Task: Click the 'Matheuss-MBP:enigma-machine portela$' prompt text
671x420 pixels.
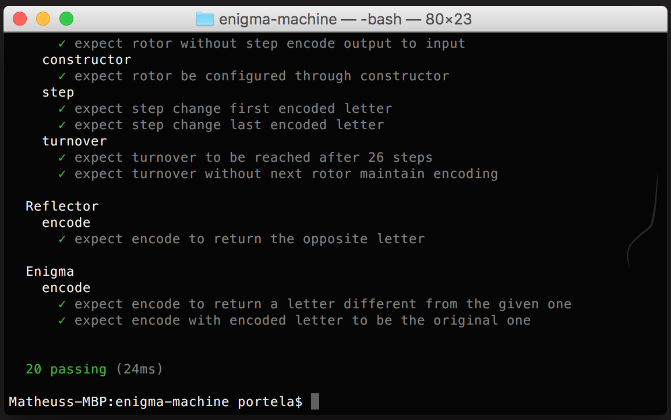Action: 156,402
